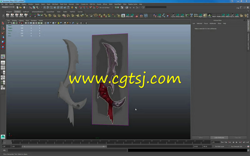Image resolution: width=250 pixels, height=156 pixels.
Task: Open the No Anim Layer dropdown
Action: pos(219,146)
